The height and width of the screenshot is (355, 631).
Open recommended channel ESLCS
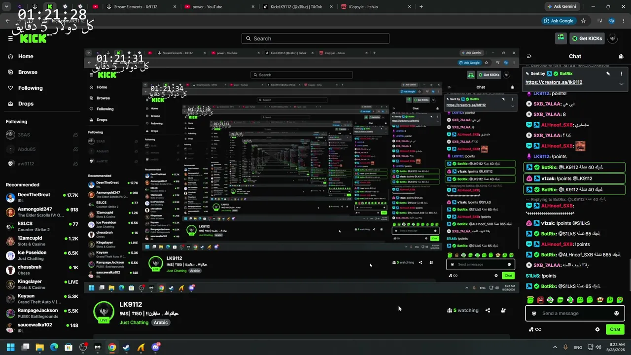point(42,226)
